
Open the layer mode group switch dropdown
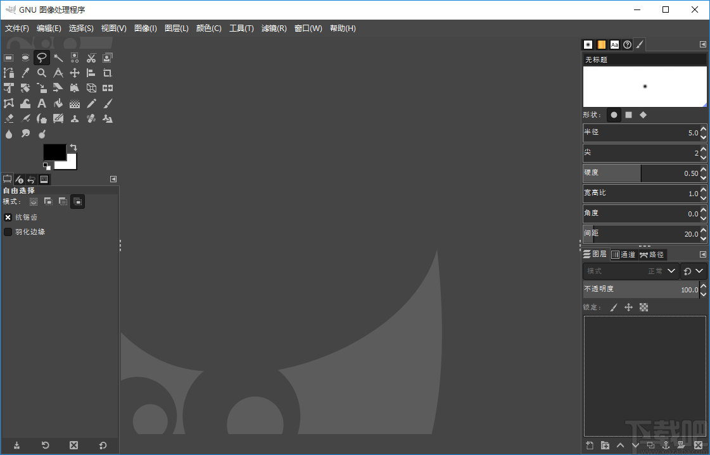coord(694,271)
